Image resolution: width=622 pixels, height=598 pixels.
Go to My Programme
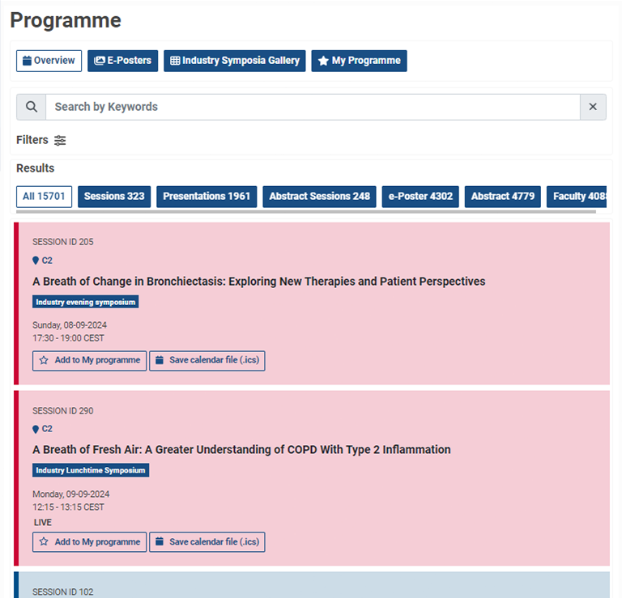[x=359, y=61]
